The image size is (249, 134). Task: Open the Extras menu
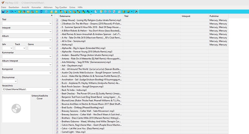tap(72, 7)
